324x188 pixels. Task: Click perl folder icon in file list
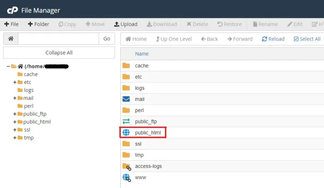point(126,110)
